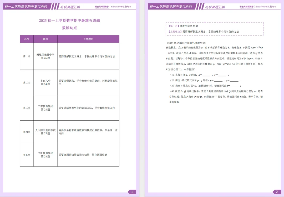This screenshot has height=197, width=284.
Task: Click page 1 header "名校真题汇编"
Action: pyautogui.click(x=70, y=7)
